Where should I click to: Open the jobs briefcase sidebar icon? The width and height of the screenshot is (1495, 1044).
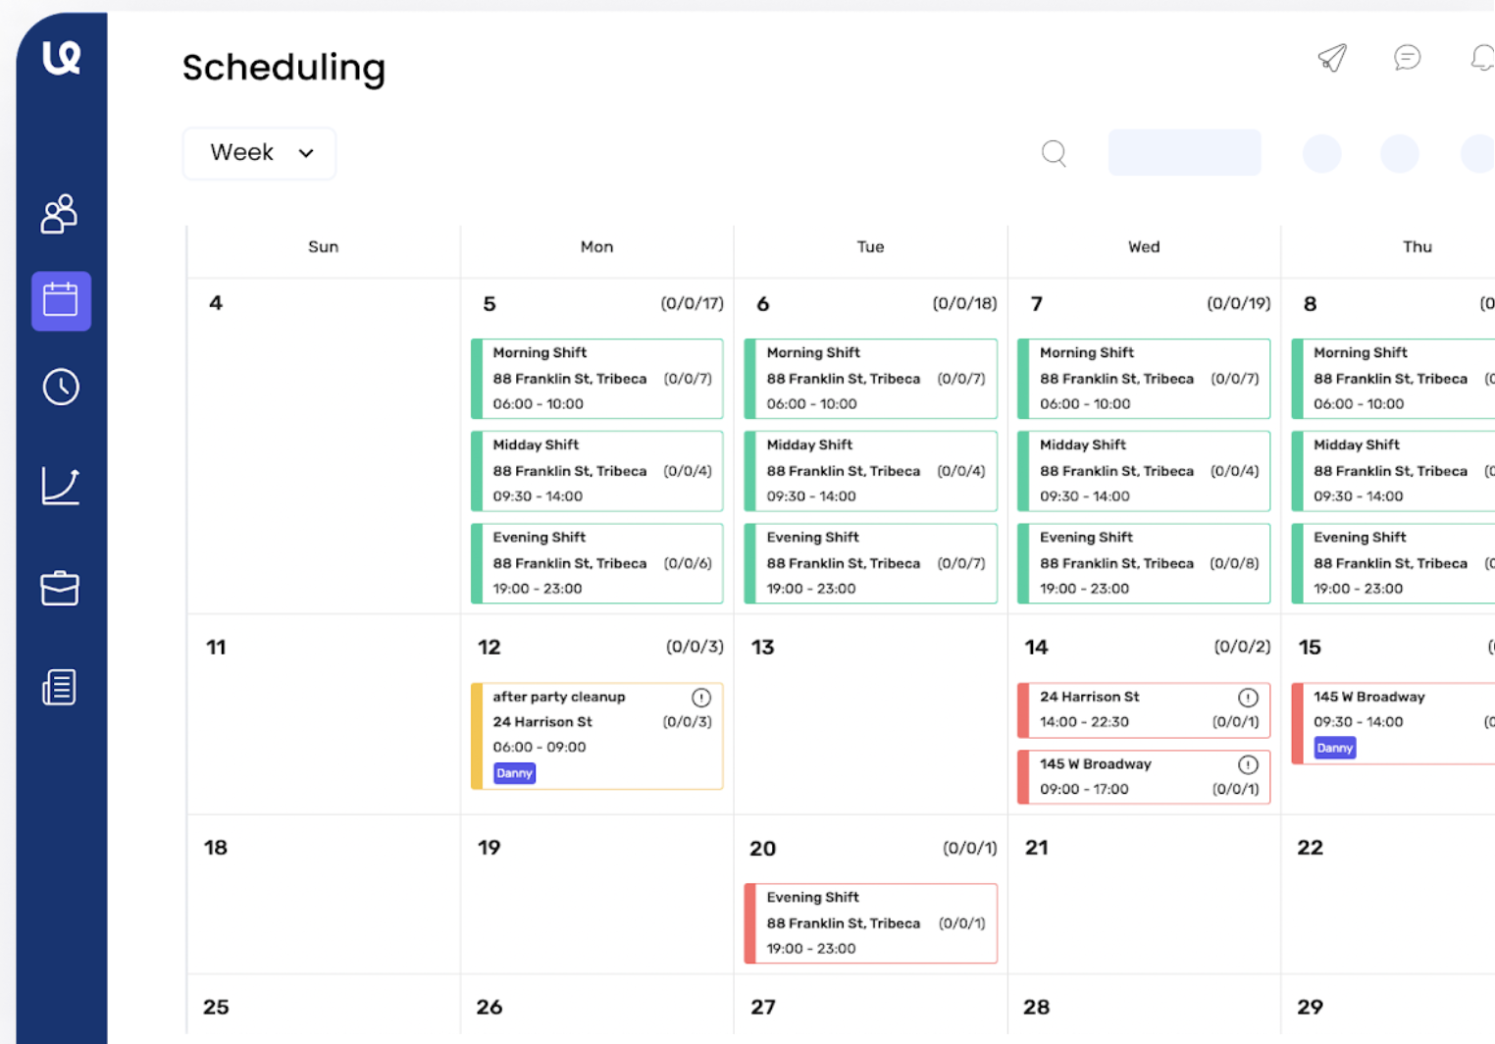59,588
